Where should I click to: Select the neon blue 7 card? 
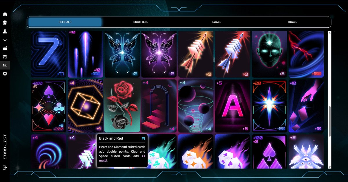49,54
